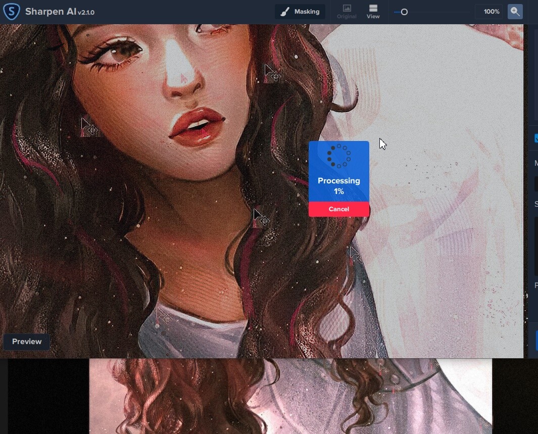Image resolution: width=538 pixels, height=434 pixels.
Task: Toggle the Original image view
Action: [x=347, y=12]
